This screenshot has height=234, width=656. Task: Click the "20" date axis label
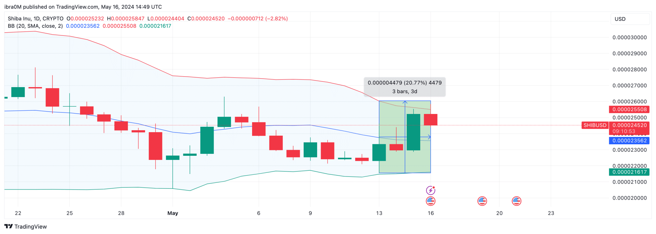point(499,213)
